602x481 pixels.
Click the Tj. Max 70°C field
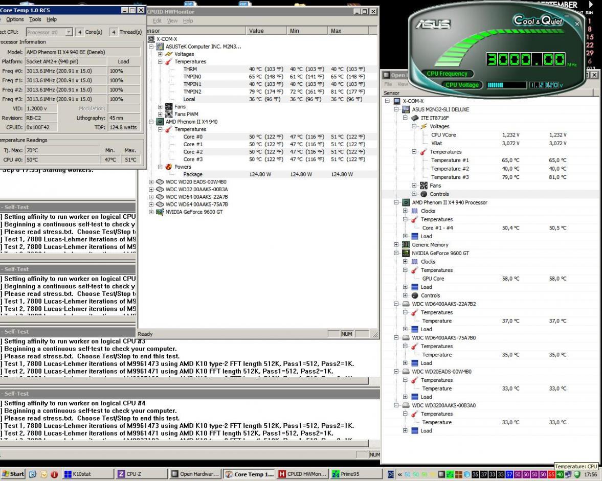pyautogui.click(x=62, y=150)
